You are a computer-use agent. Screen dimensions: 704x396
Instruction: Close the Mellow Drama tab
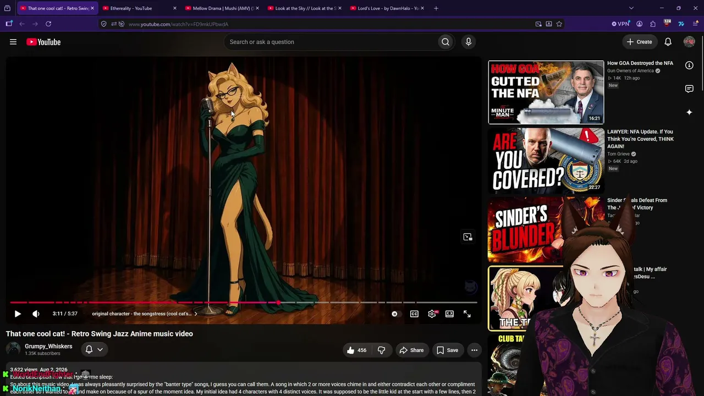pyautogui.click(x=257, y=8)
